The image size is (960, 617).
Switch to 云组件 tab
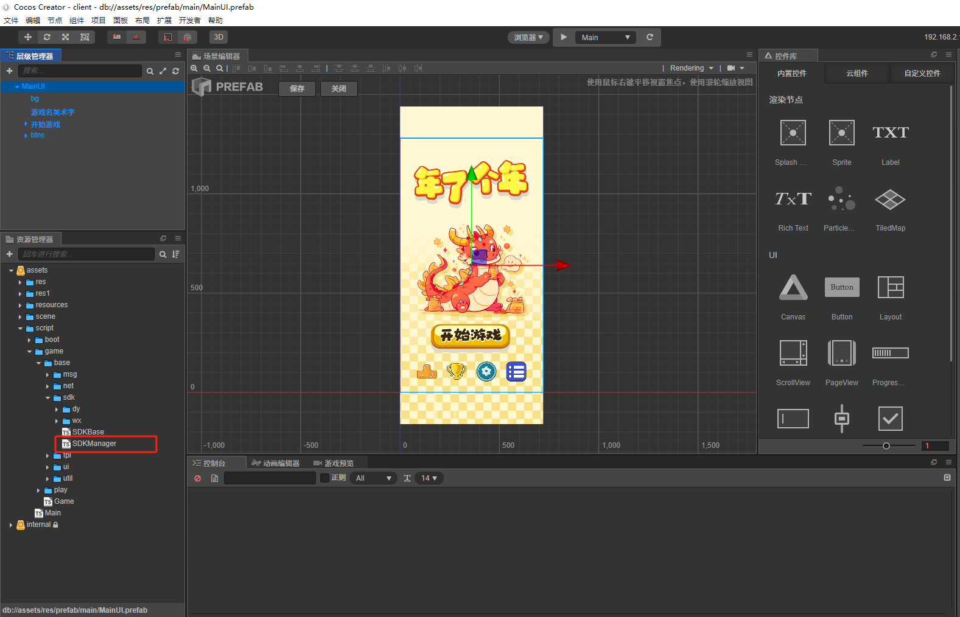(x=857, y=74)
